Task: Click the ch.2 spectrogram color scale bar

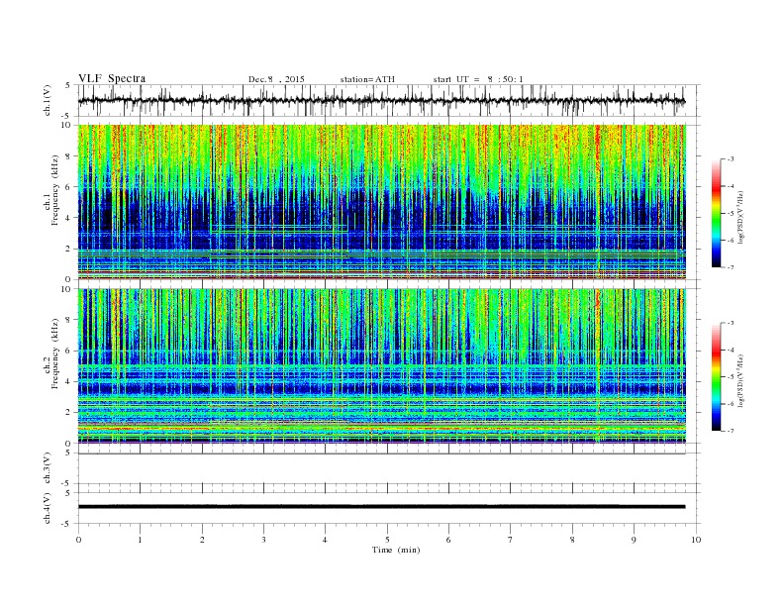Action: point(716,376)
